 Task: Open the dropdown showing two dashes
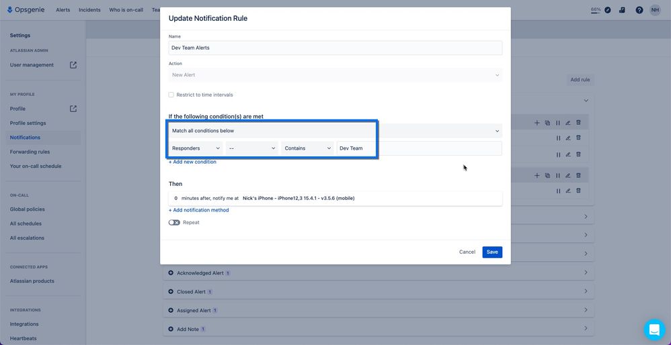coord(252,148)
